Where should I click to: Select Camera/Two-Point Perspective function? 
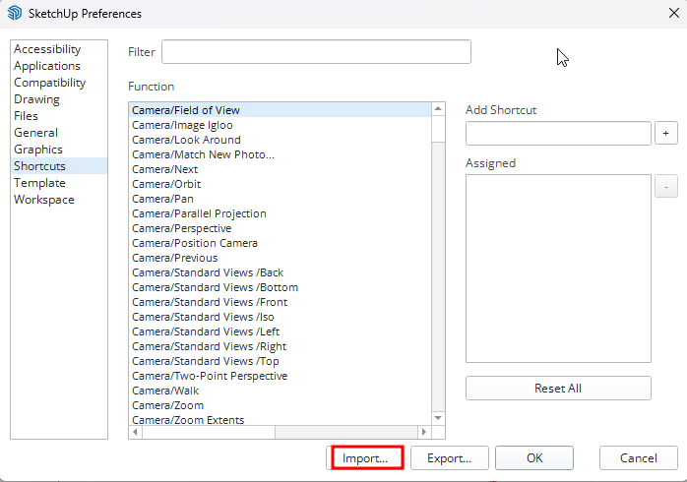pos(281,376)
